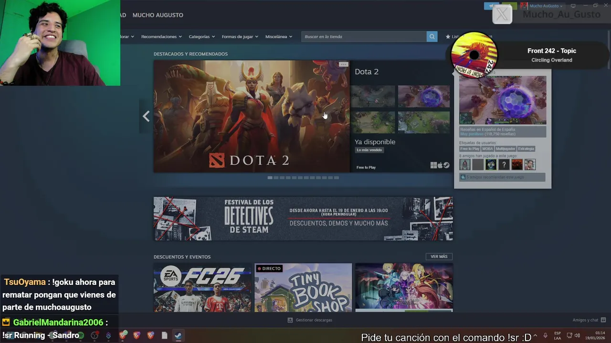Select the Free to Play tag in popup
The image size is (611, 343).
coord(470,149)
